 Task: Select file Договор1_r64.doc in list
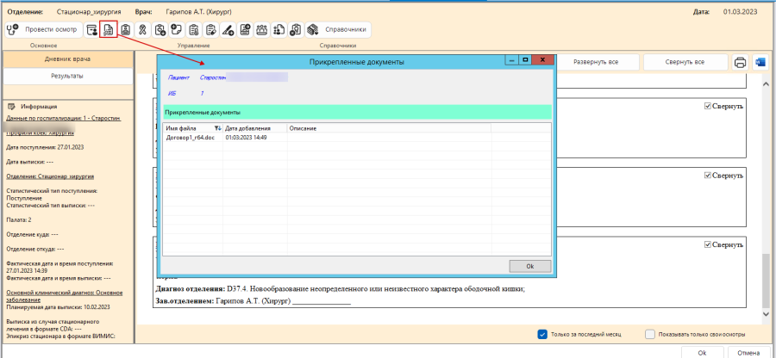[x=191, y=138]
